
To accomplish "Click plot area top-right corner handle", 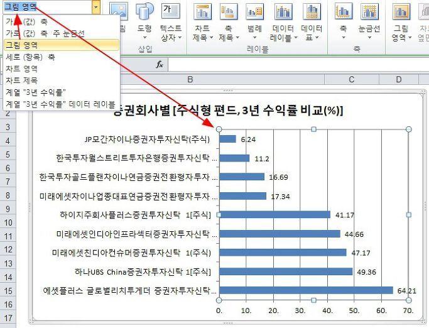I will coord(408,129).
